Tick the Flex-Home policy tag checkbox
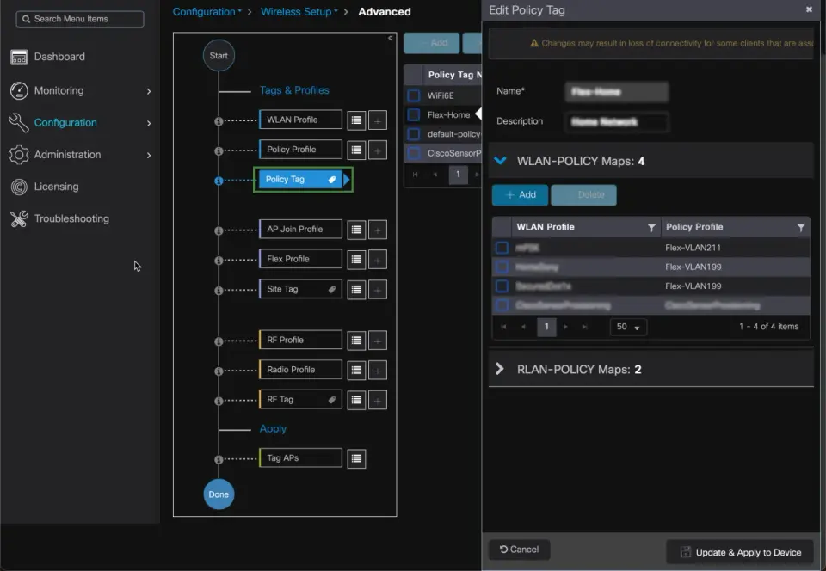 coord(414,114)
